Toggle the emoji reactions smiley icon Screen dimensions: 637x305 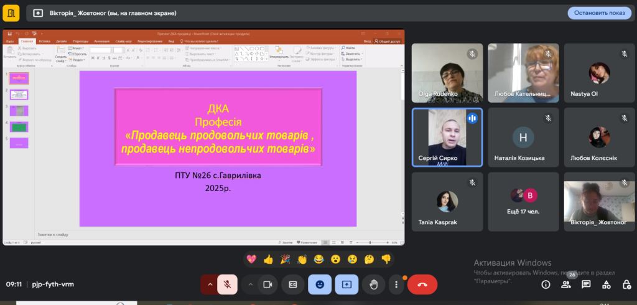(x=320, y=284)
